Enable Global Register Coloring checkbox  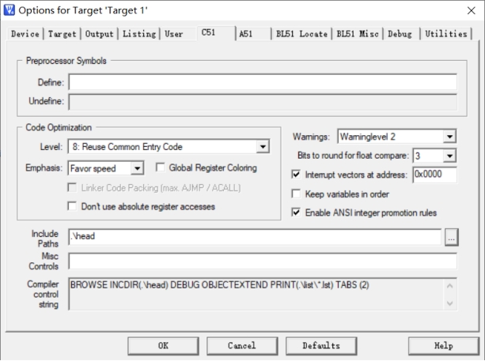tap(161, 167)
